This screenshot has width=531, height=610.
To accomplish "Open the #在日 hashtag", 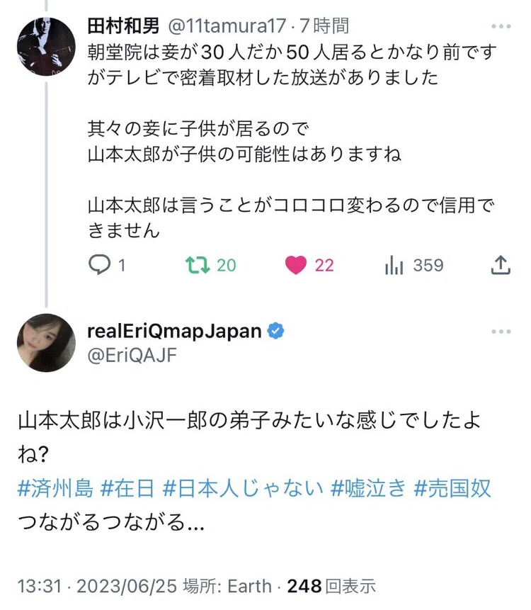I will pyautogui.click(x=127, y=489).
